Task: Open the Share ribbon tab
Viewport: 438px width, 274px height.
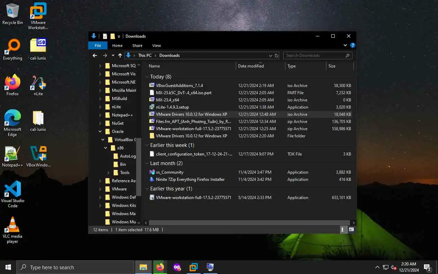Action: [x=137, y=46]
